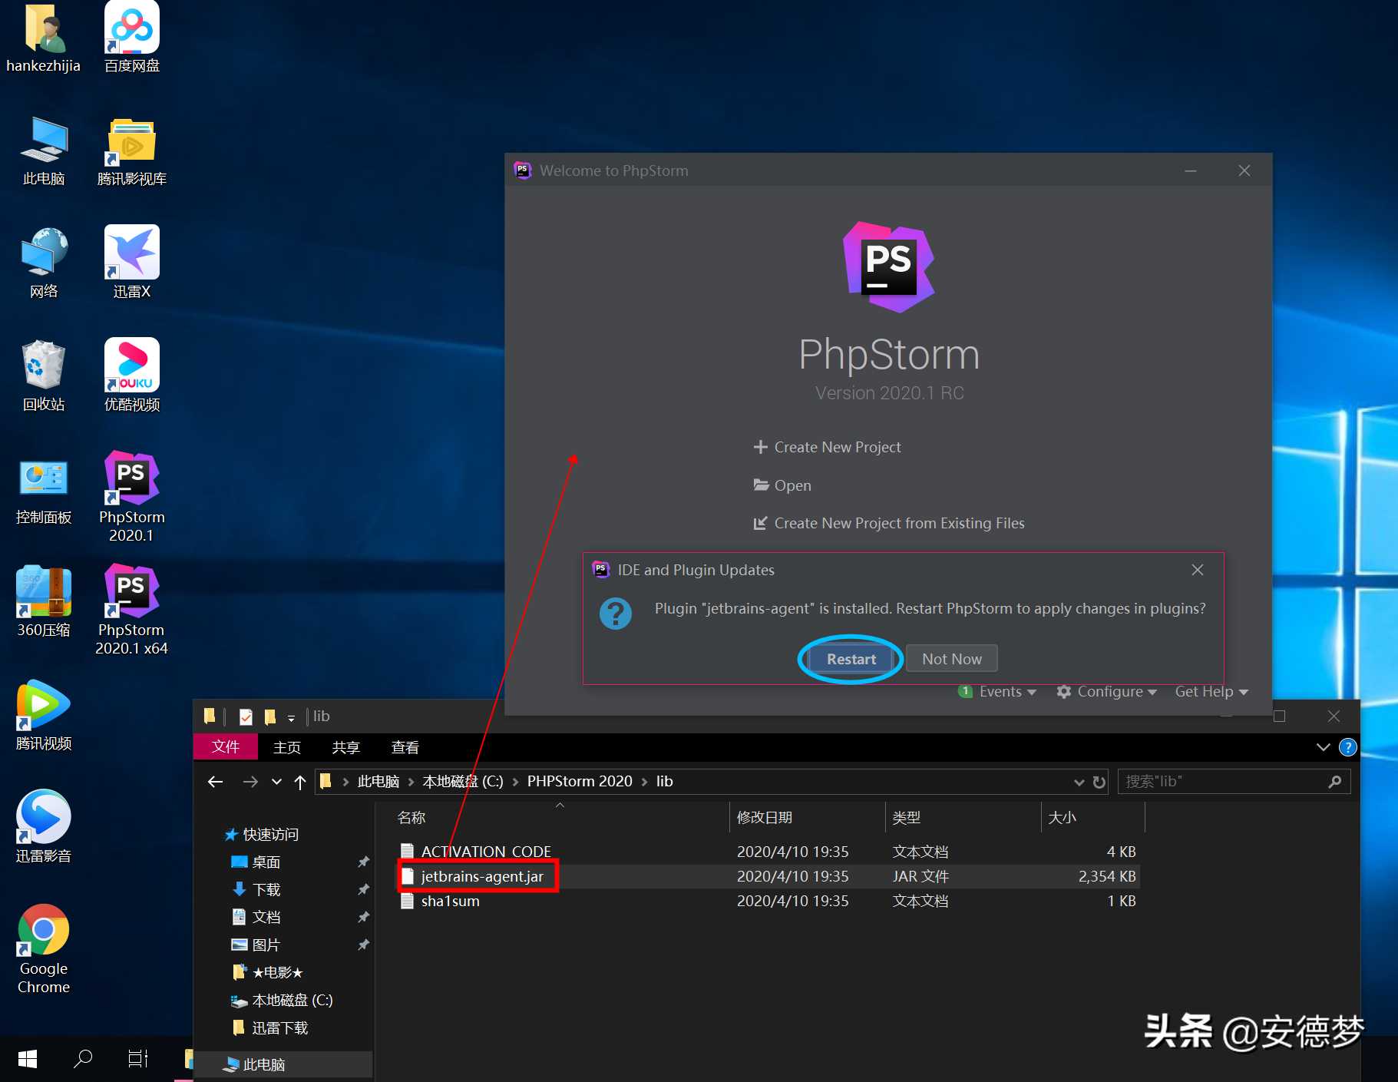Open the 360压缩 desktop shortcut
The width and height of the screenshot is (1398, 1082).
point(44,602)
